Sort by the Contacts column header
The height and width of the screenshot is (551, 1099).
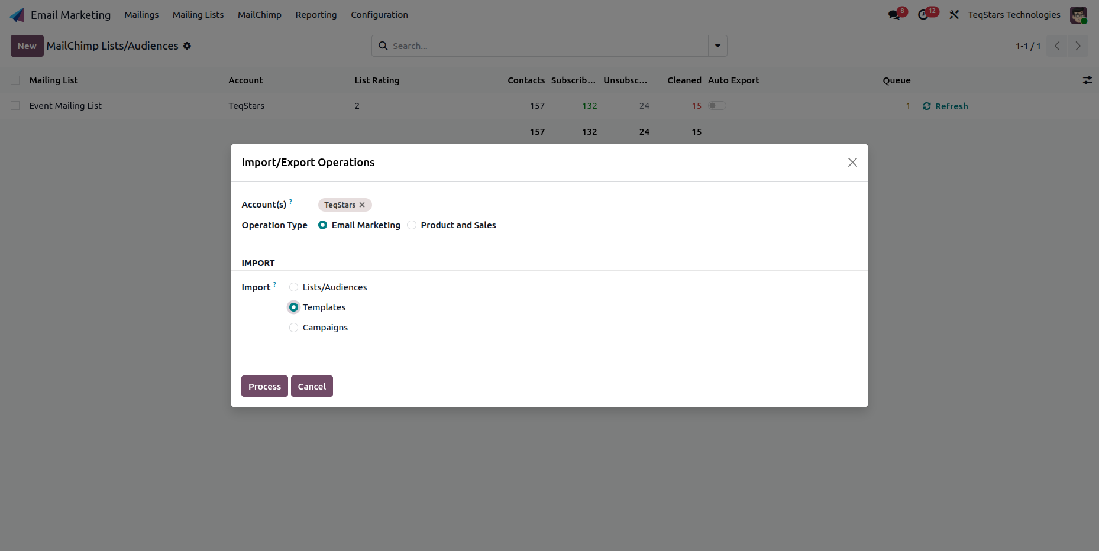coord(526,80)
